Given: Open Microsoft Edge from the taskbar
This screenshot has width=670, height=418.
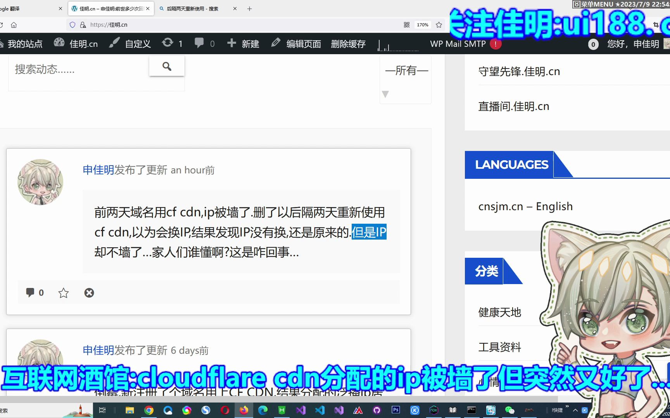Looking at the screenshot, I should pos(263,410).
